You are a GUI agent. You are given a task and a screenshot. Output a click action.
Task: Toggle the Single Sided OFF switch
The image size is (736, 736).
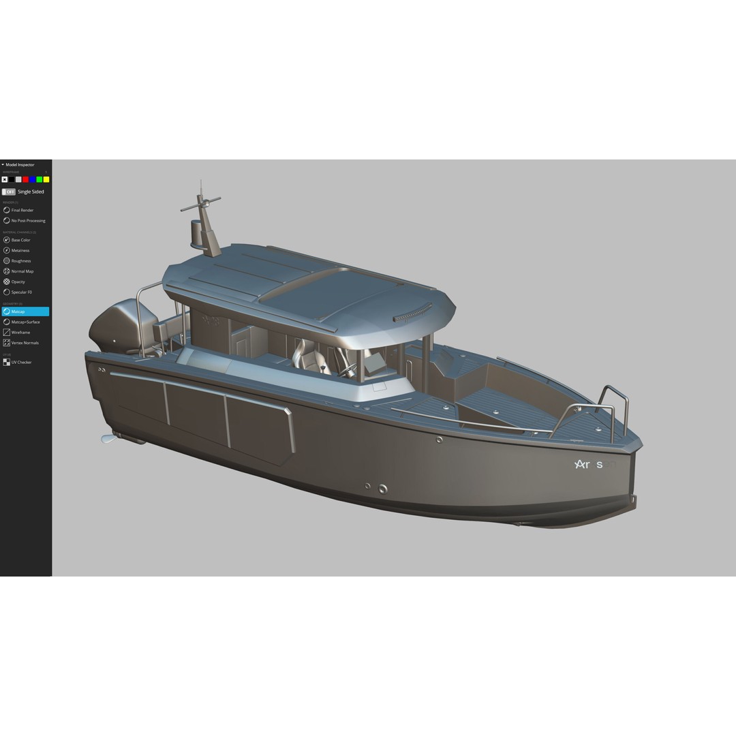(x=9, y=192)
